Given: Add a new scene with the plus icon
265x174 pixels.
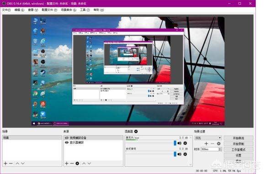Looking at the screenshot, I should pos(5,163).
